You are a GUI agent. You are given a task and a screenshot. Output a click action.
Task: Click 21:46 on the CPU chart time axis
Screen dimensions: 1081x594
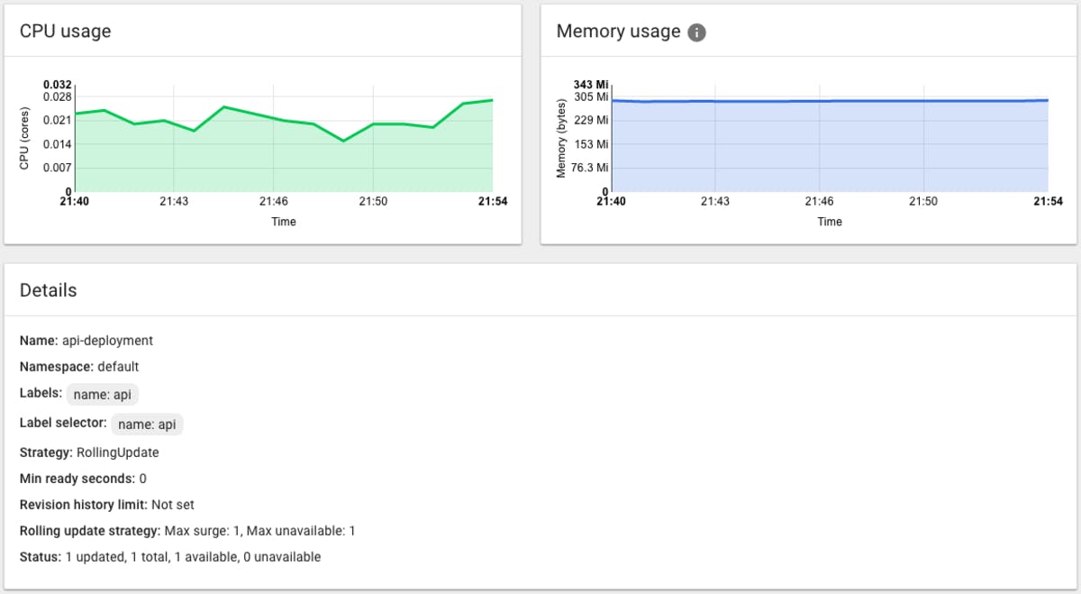274,202
